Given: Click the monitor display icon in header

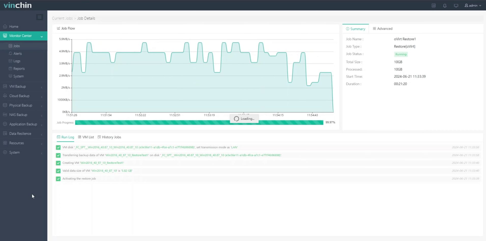Looking at the screenshot, I should coord(456,5).
